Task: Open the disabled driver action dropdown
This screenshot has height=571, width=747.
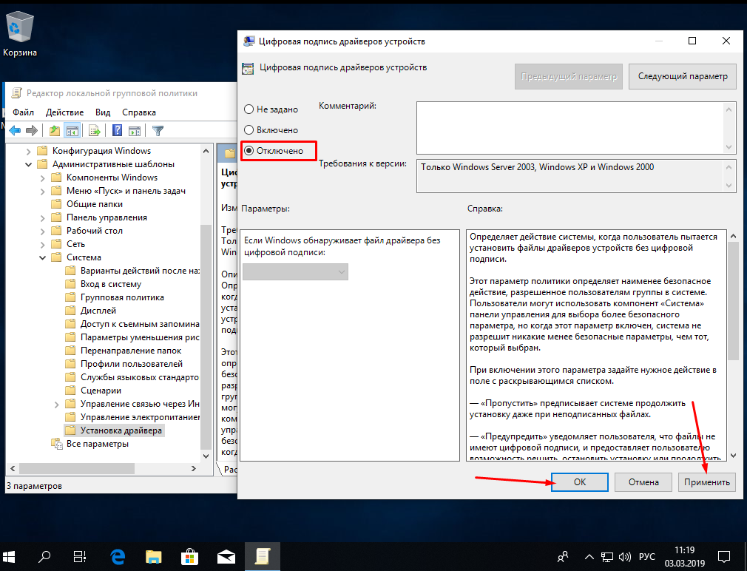Action: (295, 271)
